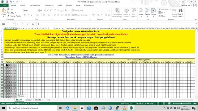Image resolution: width=198 pixels, height=111 pixels.
Task: Expand the Name Box dropdown arrow
Action: pyautogui.click(x=14, y=24)
